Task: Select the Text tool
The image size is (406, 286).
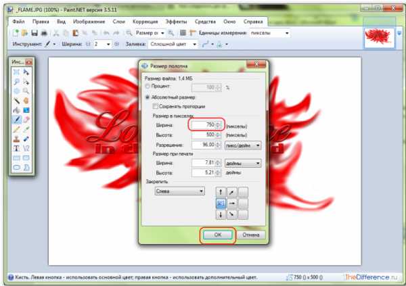Action: (x=16, y=148)
